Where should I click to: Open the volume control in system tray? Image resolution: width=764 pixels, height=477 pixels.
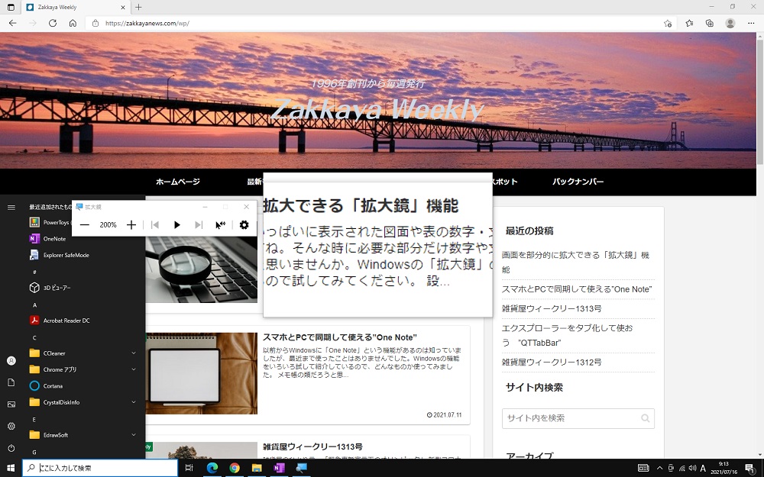[x=692, y=468]
